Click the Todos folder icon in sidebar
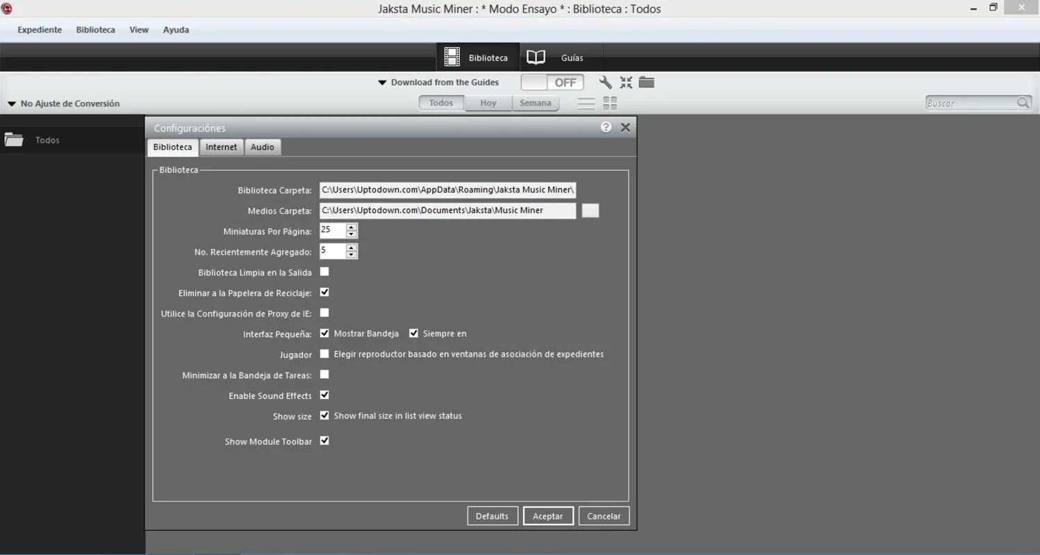 tap(14, 139)
